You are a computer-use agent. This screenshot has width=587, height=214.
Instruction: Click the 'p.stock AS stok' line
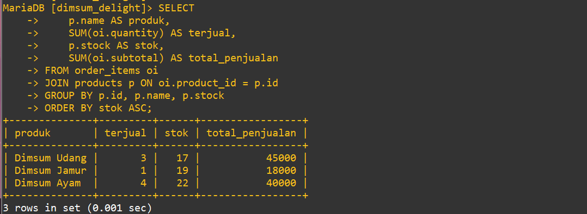click(x=116, y=46)
